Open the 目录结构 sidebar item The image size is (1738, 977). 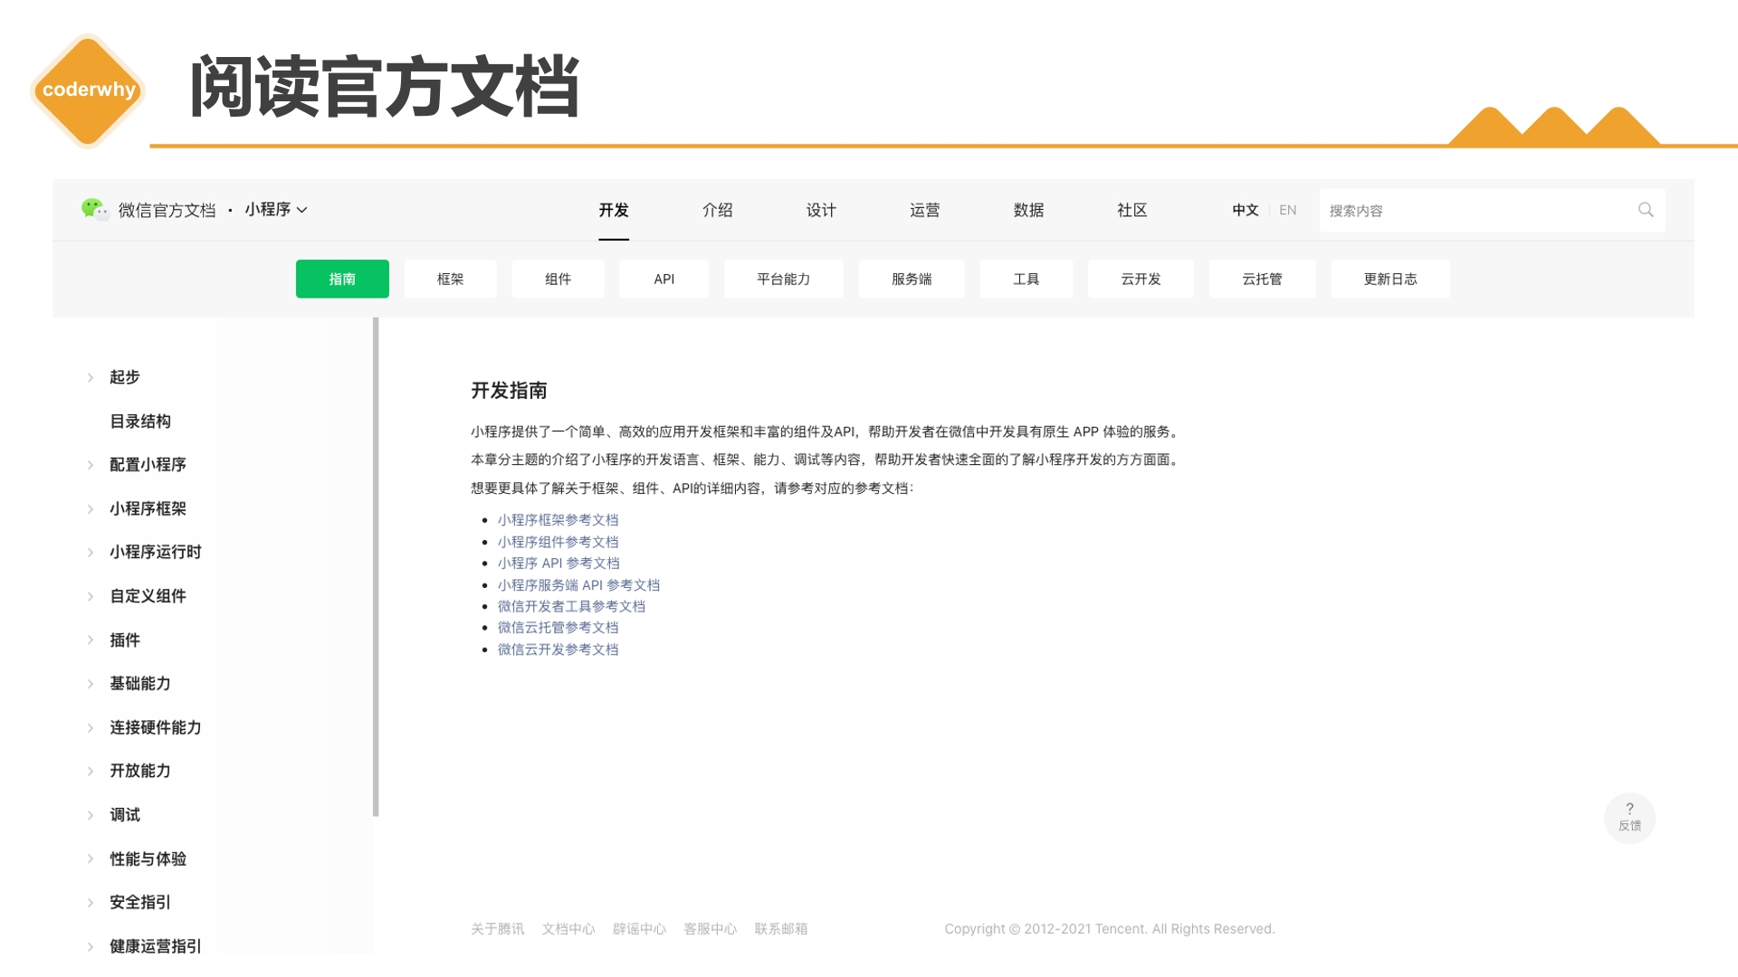point(140,422)
